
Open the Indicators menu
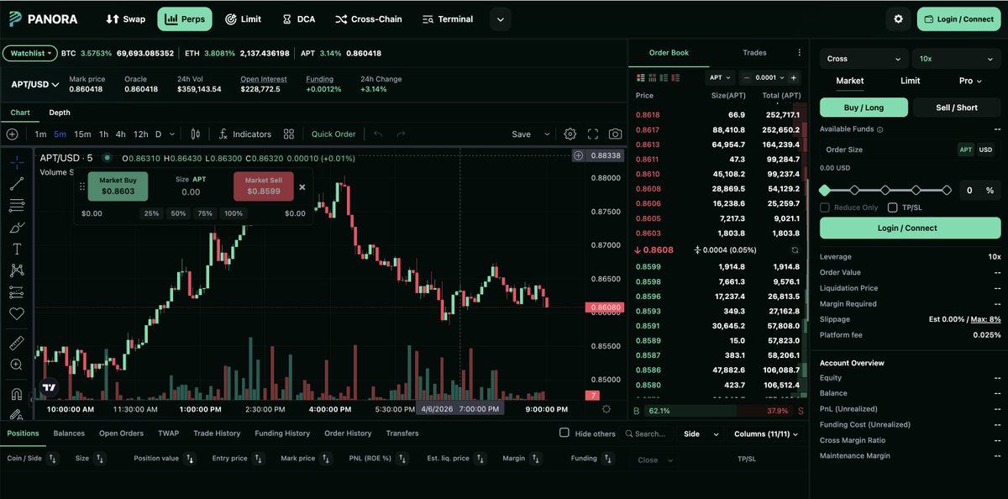pos(244,134)
